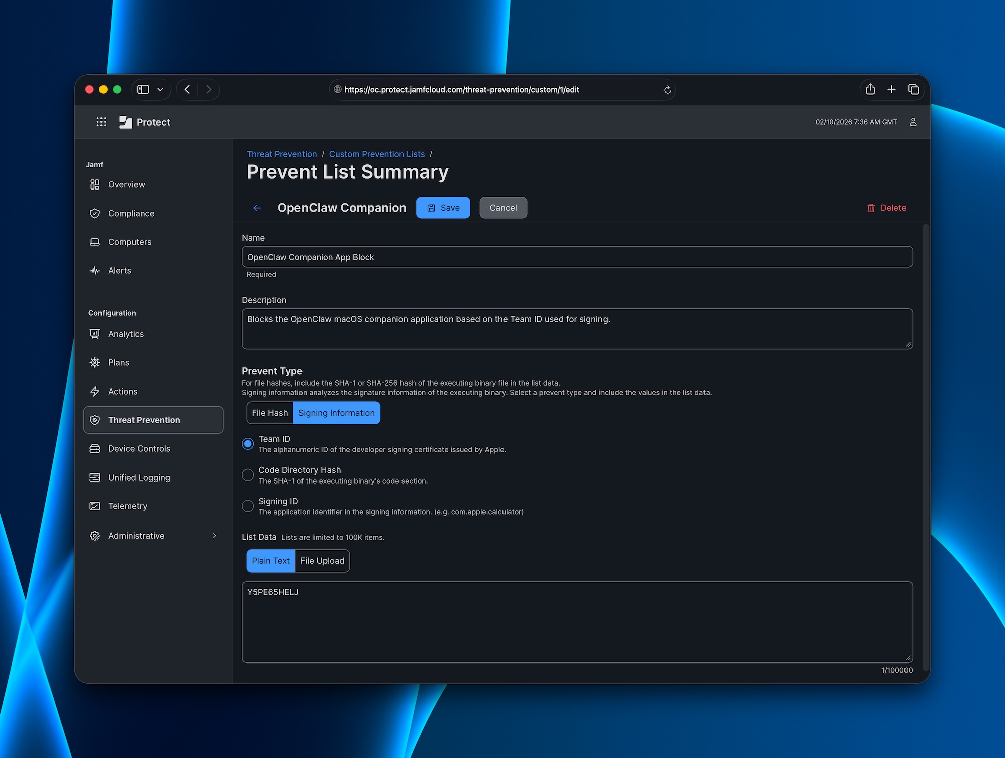
Task: Open Compliance section
Action: click(x=153, y=213)
